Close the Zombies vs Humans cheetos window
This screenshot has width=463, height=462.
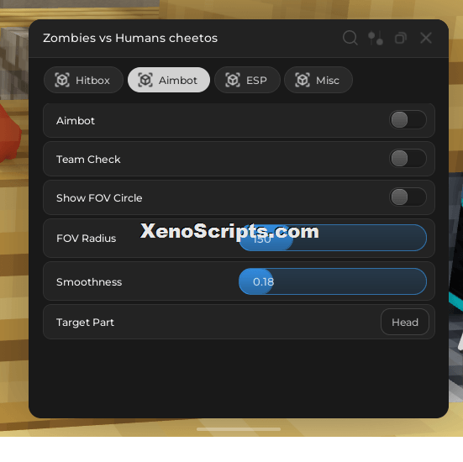click(x=426, y=38)
